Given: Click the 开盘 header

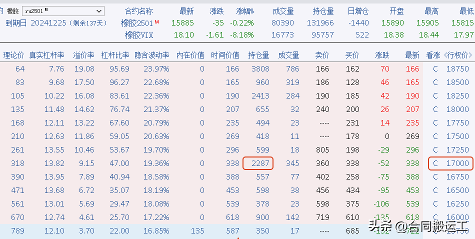Looking at the screenshot, I should coord(396,11).
